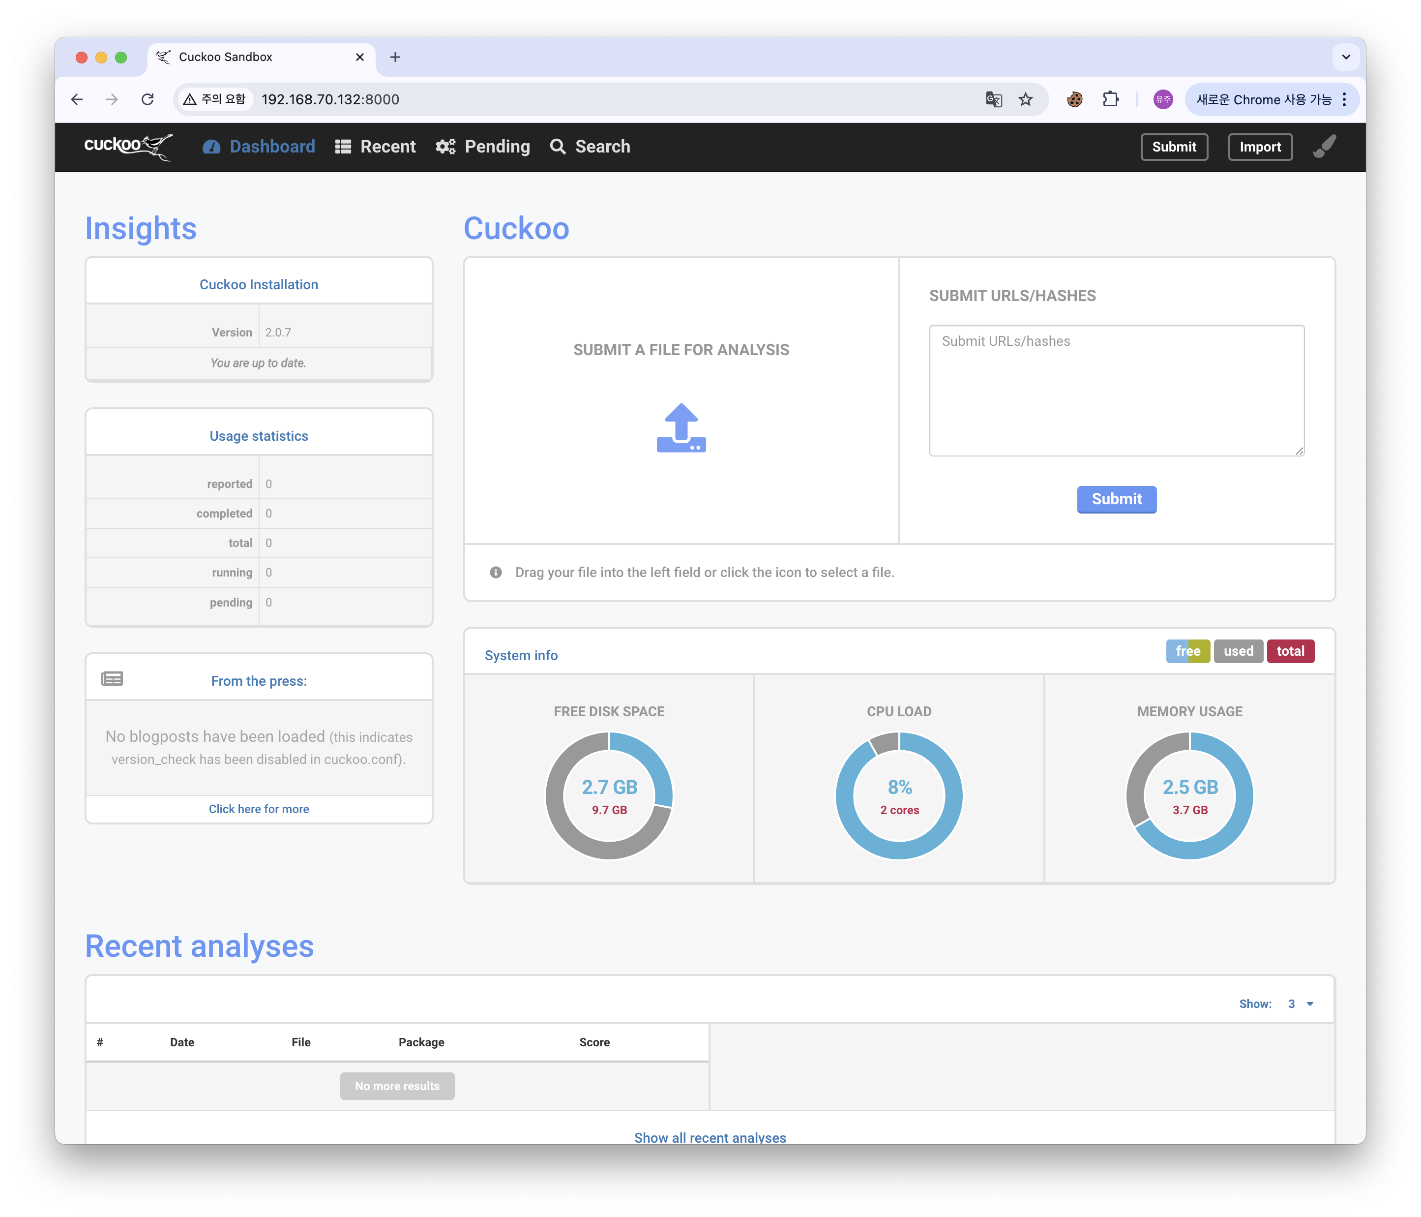Click the Google Translate icon in address bar
The height and width of the screenshot is (1217, 1421).
993,99
